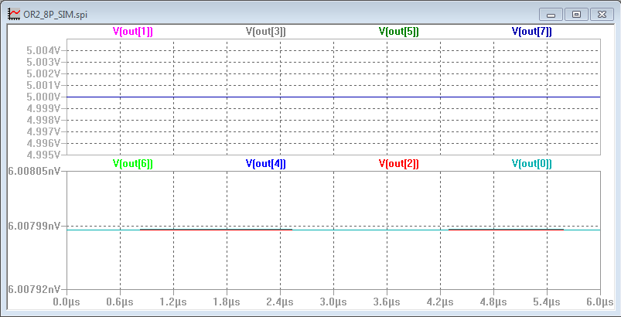Click the waveform icon in title bar
This screenshot has height=317, width=621.
click(x=14, y=15)
